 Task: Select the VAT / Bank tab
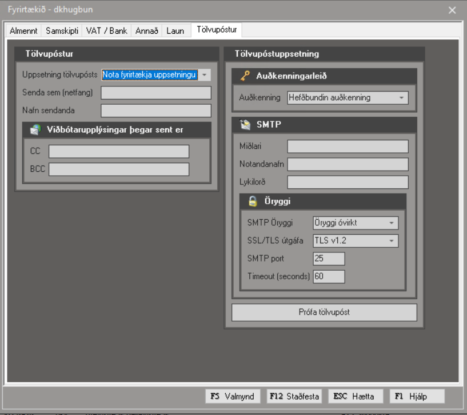pyautogui.click(x=106, y=31)
